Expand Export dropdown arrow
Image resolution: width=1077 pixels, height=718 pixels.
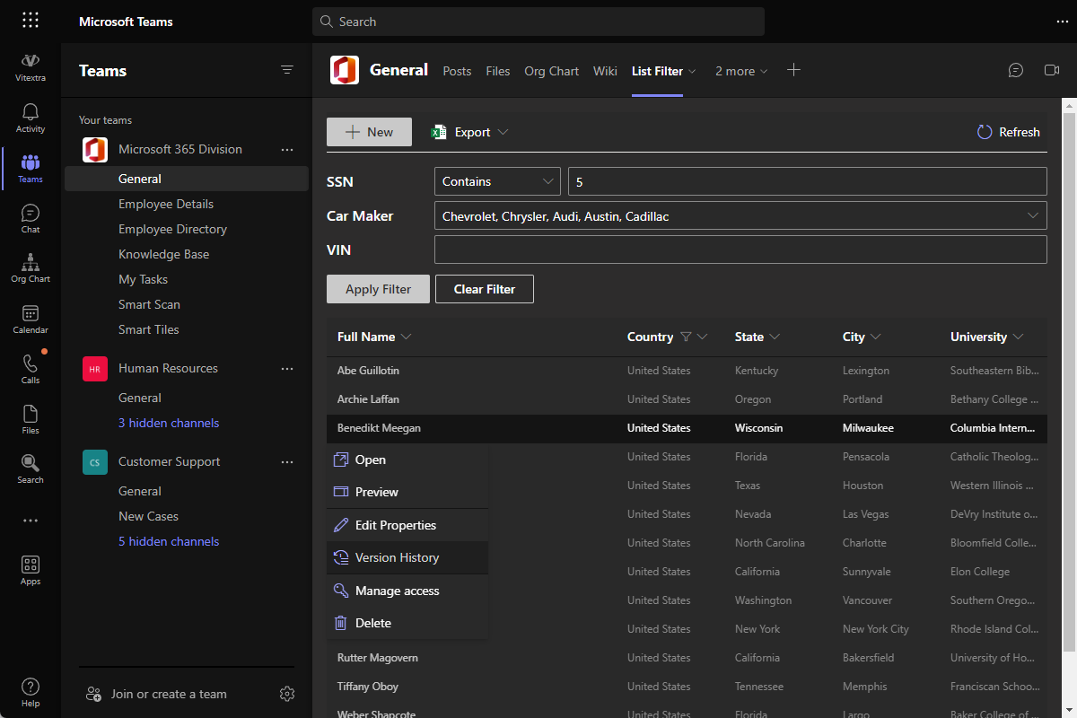pos(503,132)
